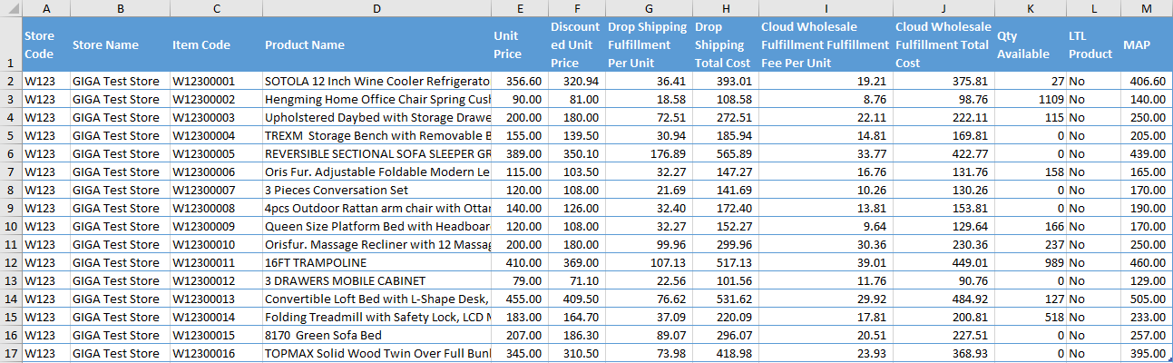
Task: Select the Qty Available header cell
Action: tap(1030, 44)
